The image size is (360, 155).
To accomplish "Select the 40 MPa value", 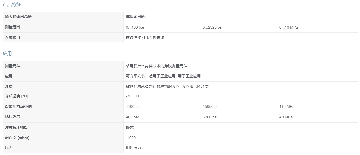I will 286,117.
